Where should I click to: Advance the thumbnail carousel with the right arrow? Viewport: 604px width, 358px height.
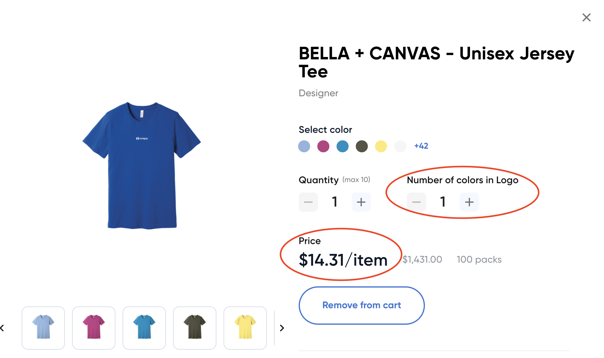282,328
